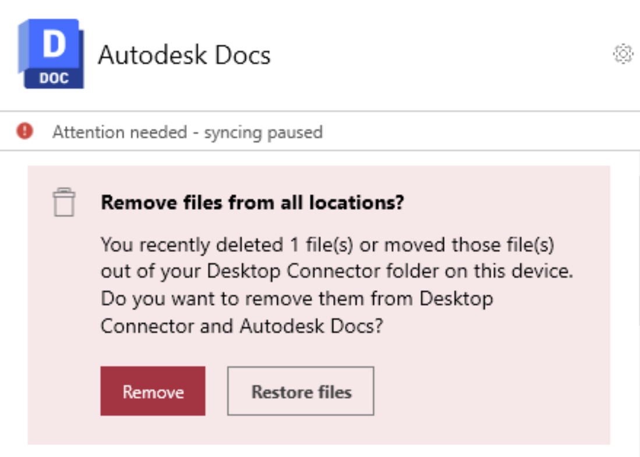The image size is (640, 457).
Task: Click the empty pink area right of Restore files
Action: click(489, 391)
